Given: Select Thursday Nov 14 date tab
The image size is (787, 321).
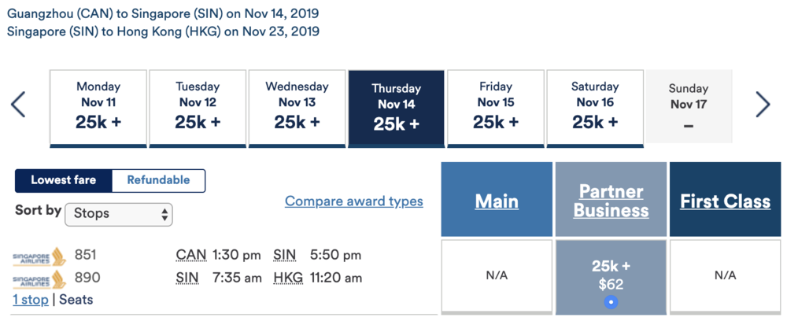Looking at the screenshot, I should (396, 108).
